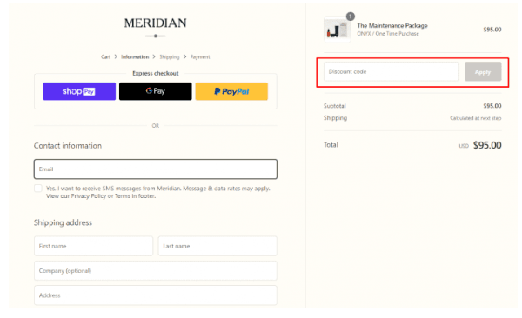Check out with the PayPal button
522x318 pixels.
click(x=231, y=91)
